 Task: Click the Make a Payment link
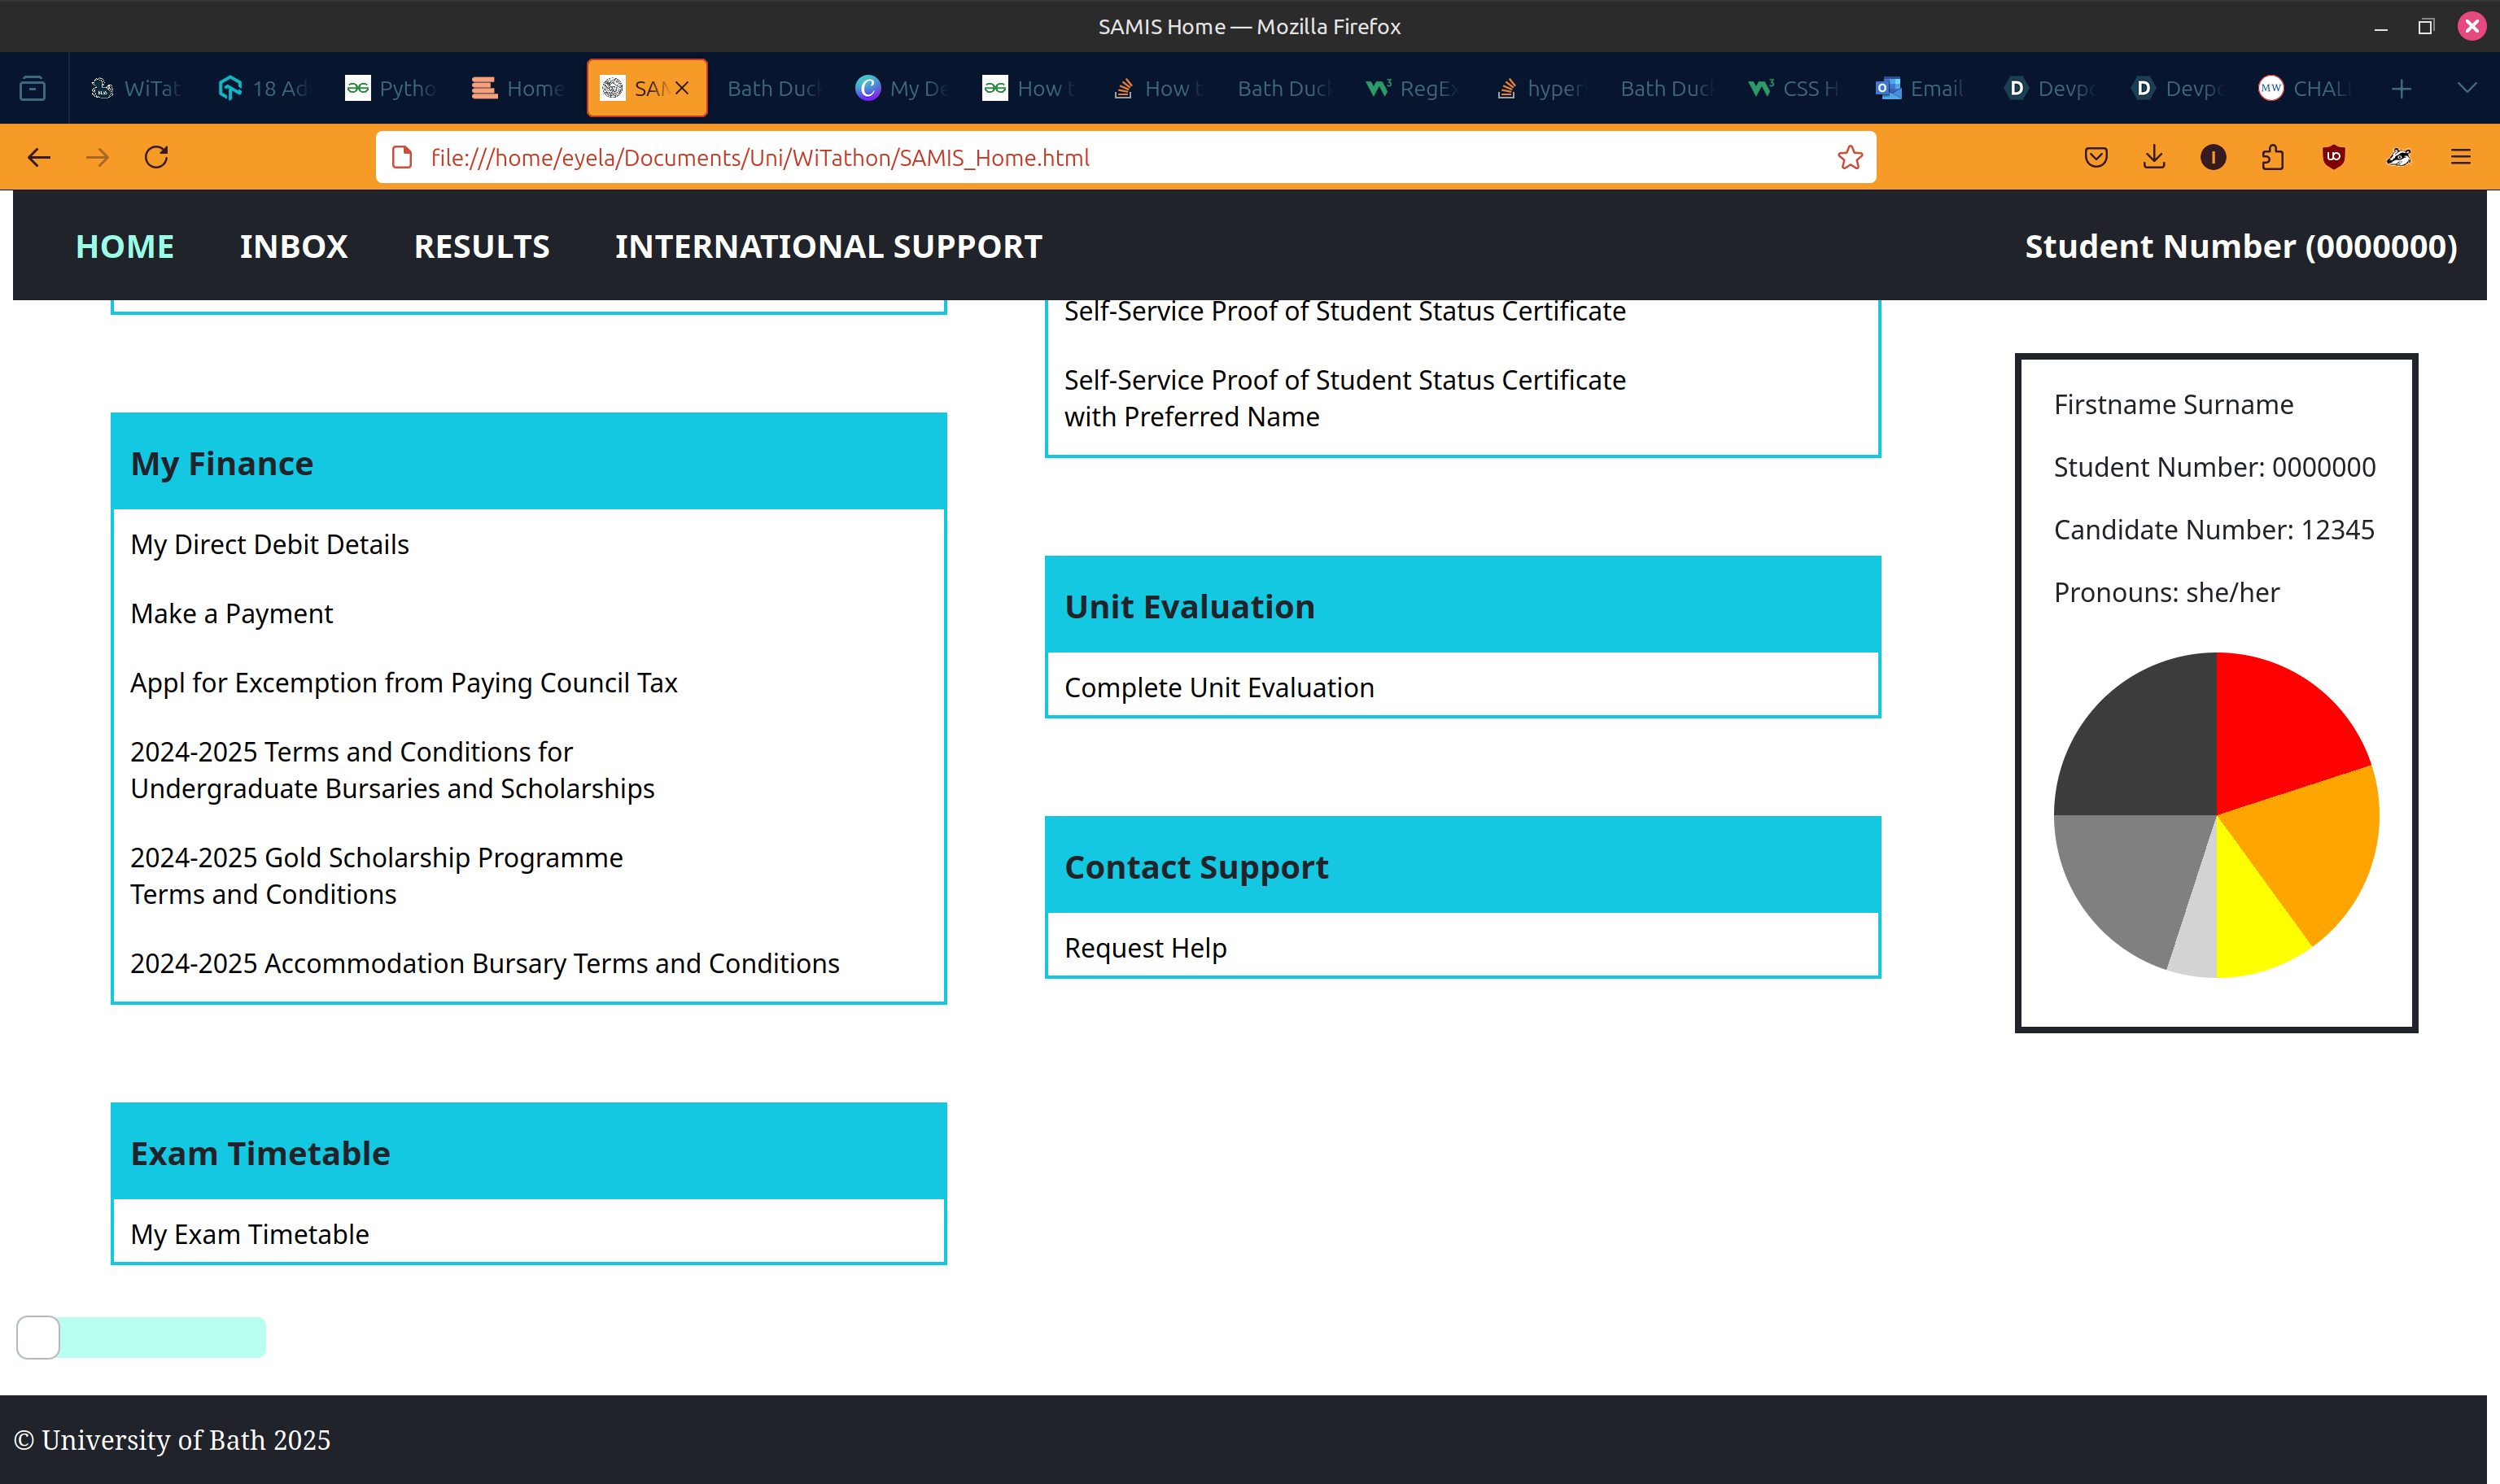(x=231, y=613)
